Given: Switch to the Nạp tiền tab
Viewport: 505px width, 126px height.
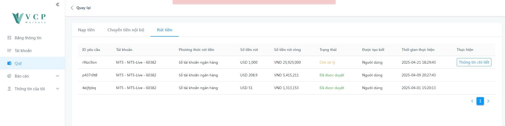Looking at the screenshot, I should tap(86, 30).
